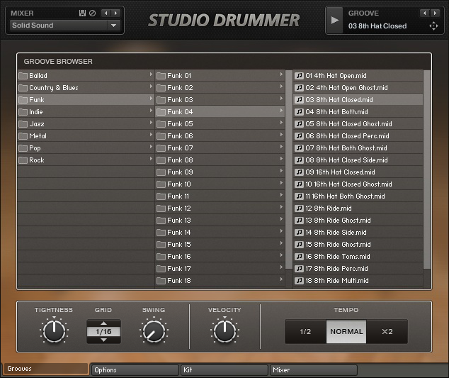Click MIDI icon of 12 8th Ride.mid
Screen dimensions: 449x378
(299, 209)
